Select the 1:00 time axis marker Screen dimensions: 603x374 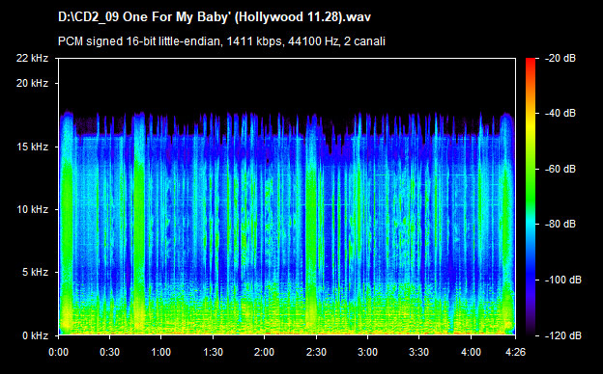click(x=160, y=352)
